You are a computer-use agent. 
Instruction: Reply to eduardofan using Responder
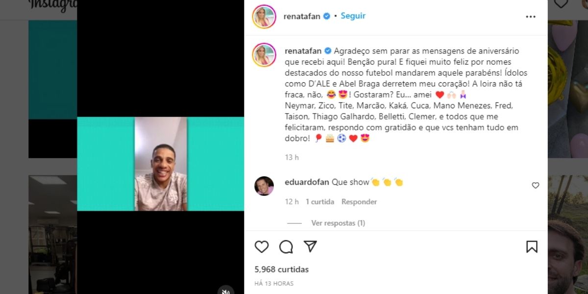click(x=359, y=201)
